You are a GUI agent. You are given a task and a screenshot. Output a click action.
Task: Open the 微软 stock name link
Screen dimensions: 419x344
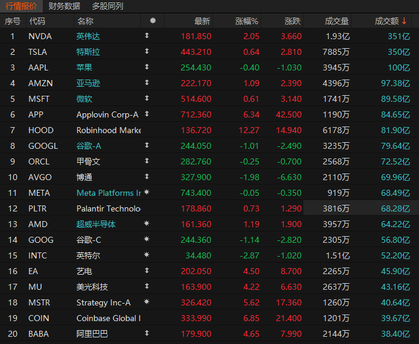pos(84,99)
